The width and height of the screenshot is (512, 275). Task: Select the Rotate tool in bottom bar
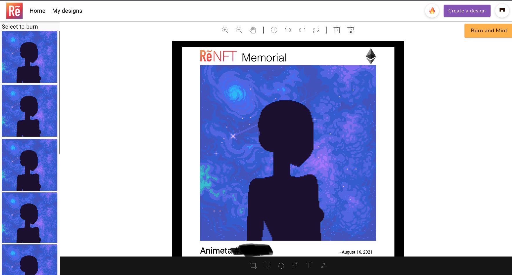pos(281,265)
